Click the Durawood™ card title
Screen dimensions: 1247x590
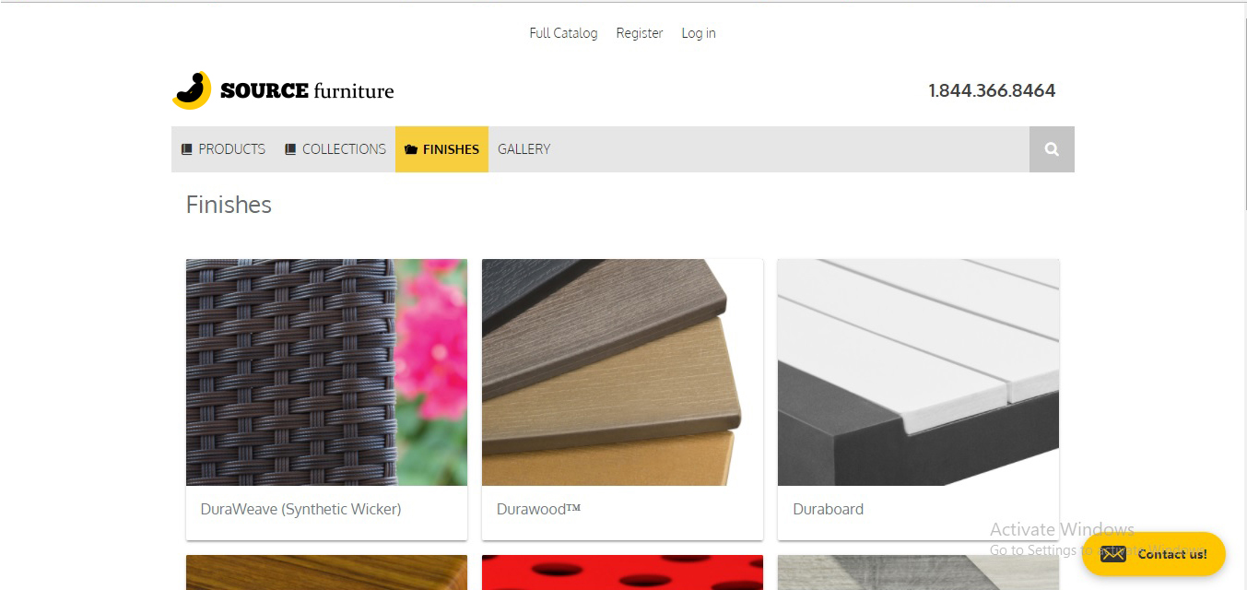click(x=538, y=509)
